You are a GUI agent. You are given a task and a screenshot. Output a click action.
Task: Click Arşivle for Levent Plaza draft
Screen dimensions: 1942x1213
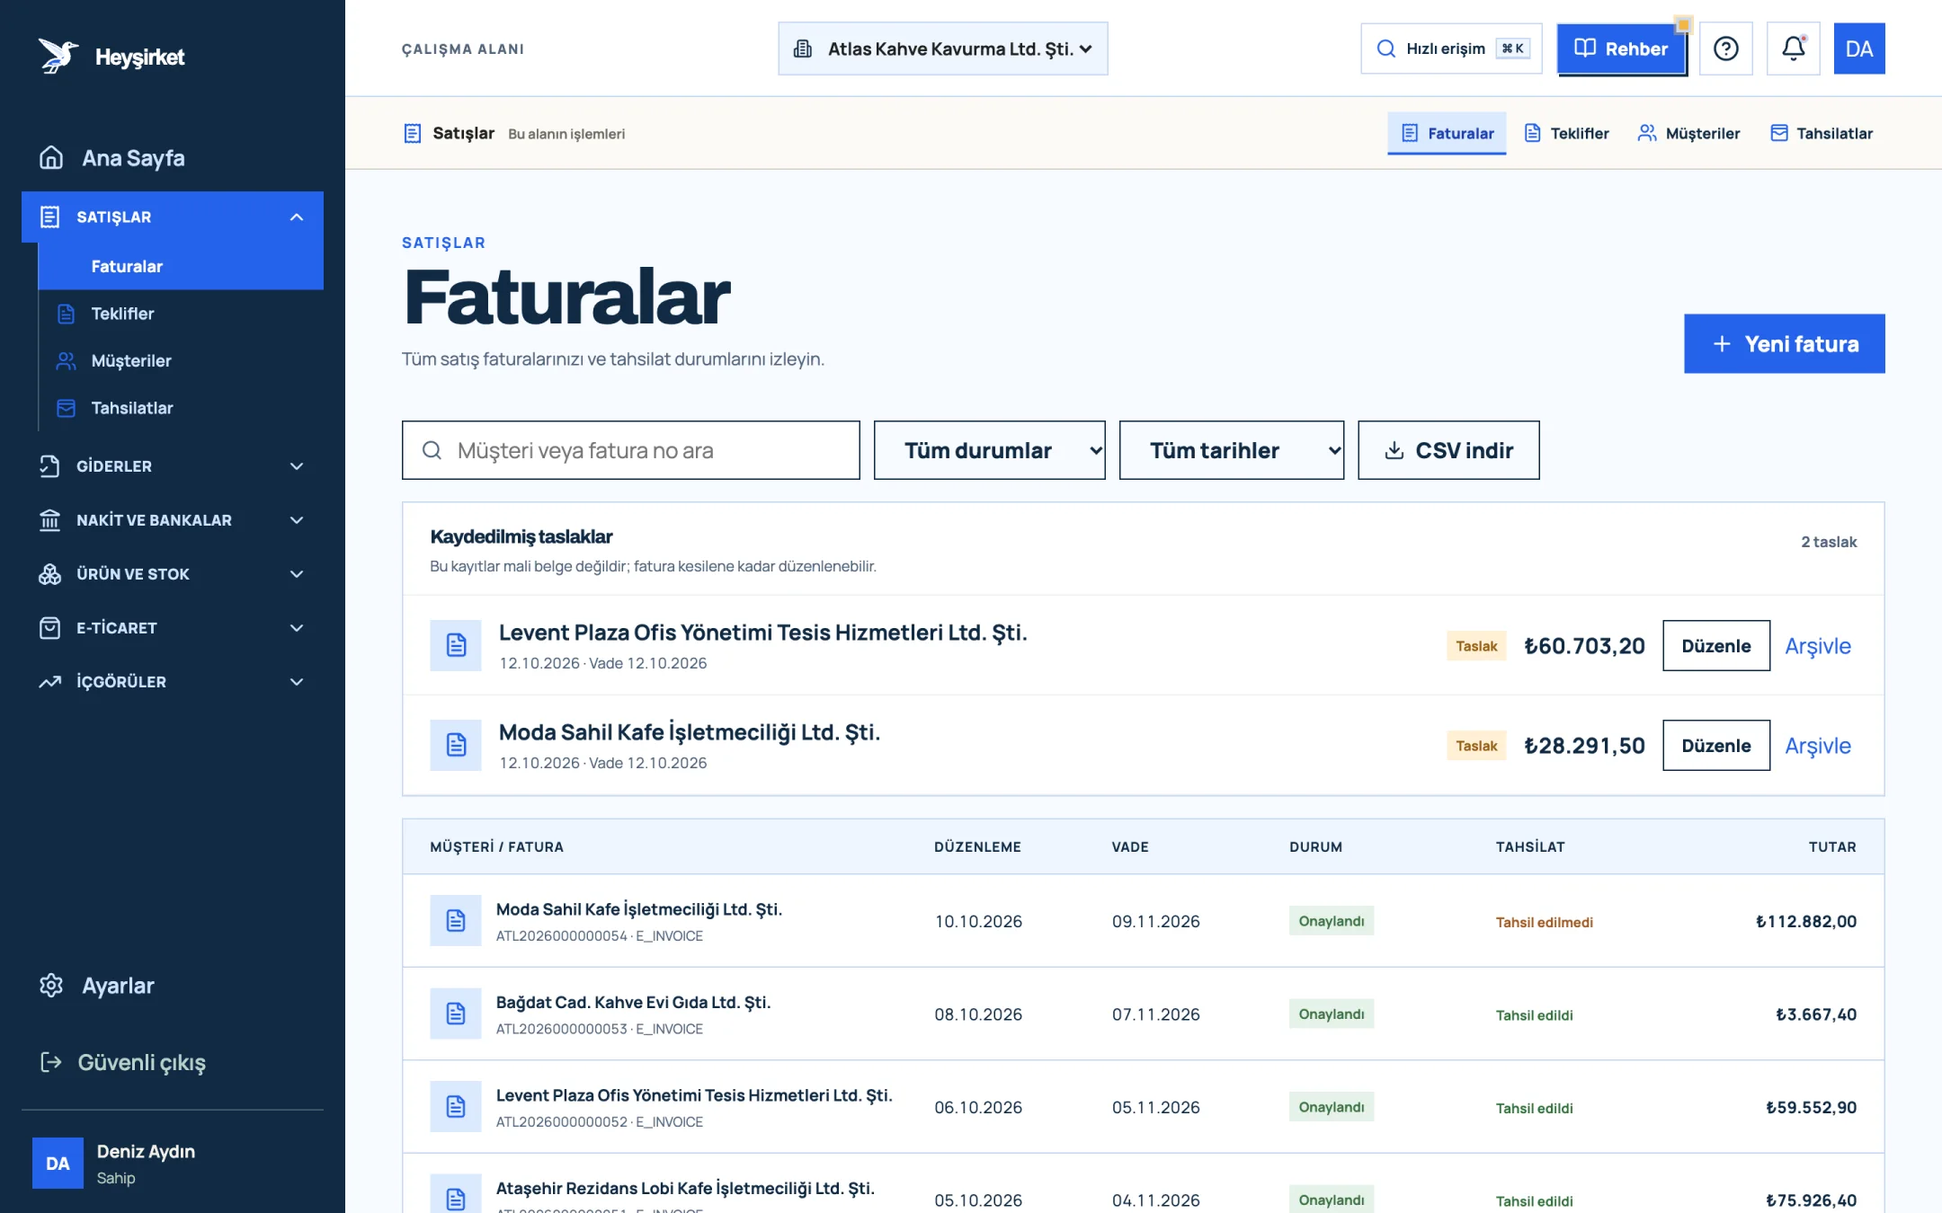point(1818,645)
